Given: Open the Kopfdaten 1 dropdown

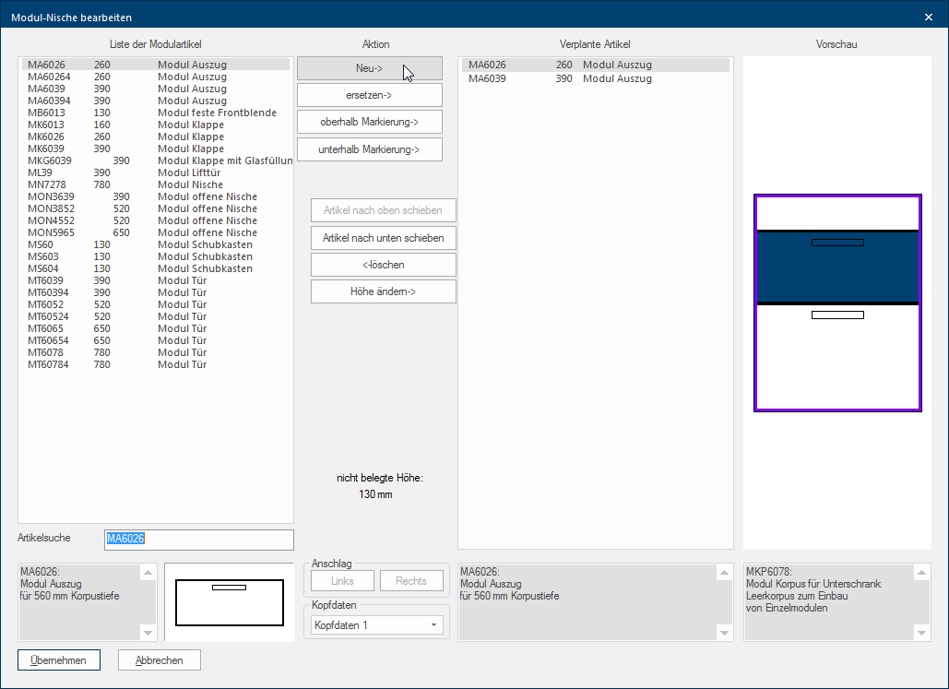Looking at the screenshot, I should (376, 625).
